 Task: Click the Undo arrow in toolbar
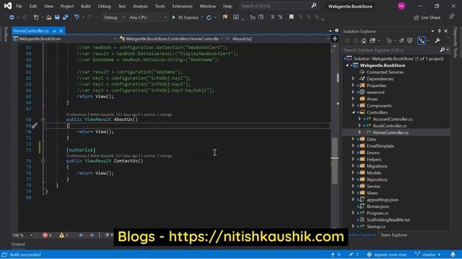coord(77,17)
